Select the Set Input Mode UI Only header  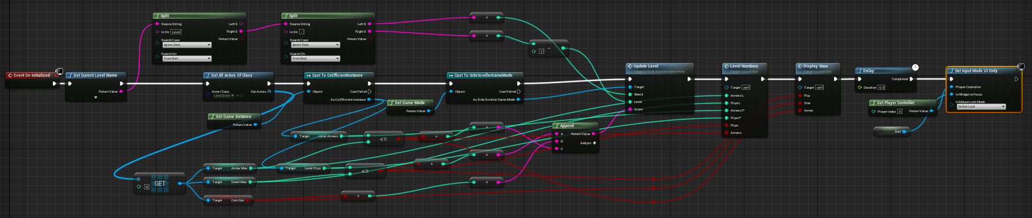(983, 70)
